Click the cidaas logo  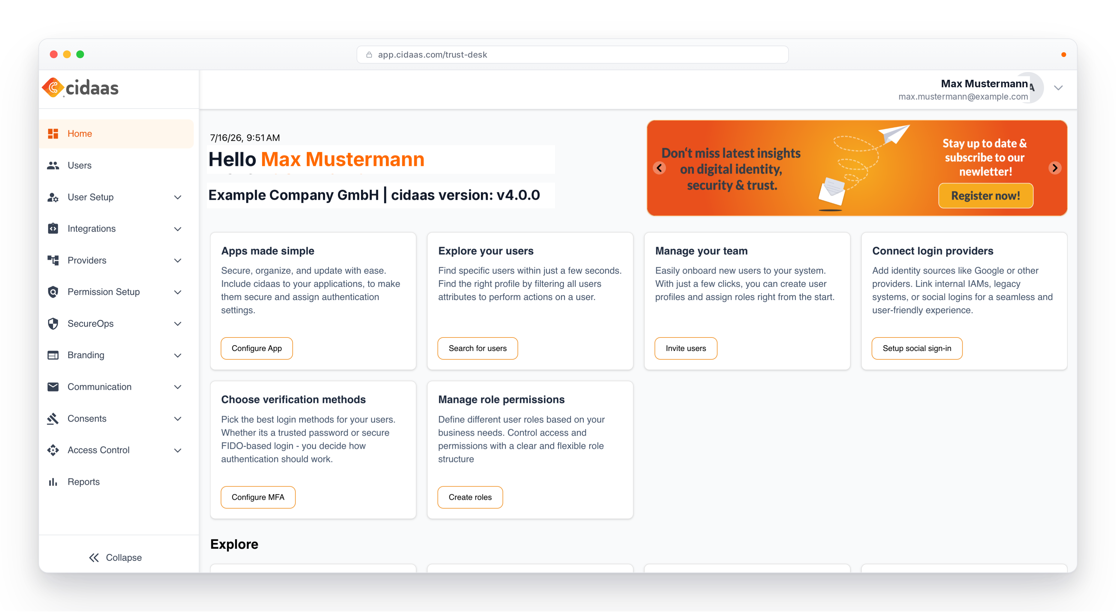point(80,88)
